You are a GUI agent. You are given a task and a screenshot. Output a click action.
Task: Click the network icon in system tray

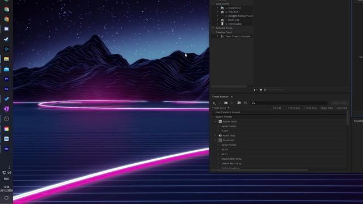click(x=4, y=173)
